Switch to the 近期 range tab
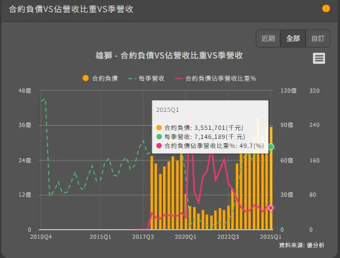 (268, 38)
